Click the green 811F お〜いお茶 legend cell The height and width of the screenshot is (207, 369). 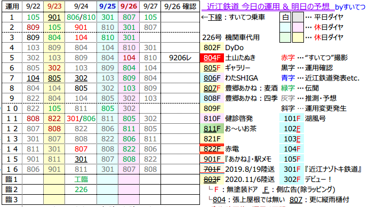pyautogui.click(x=212, y=129)
